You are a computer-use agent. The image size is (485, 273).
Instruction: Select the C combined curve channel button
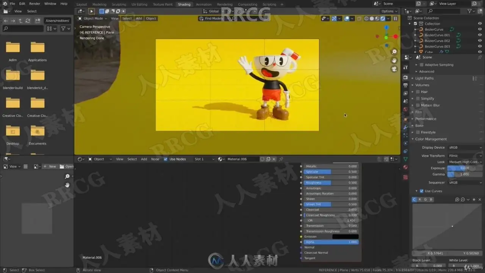pos(415,199)
